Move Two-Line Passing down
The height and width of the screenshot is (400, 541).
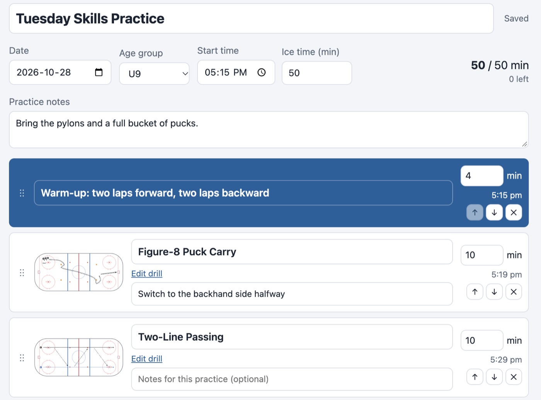pos(494,377)
